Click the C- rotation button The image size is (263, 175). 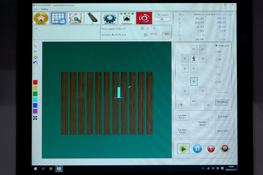coord(185,91)
